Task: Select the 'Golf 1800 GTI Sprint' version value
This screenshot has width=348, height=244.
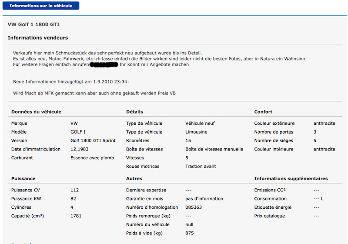Action: pyautogui.click(x=93, y=140)
